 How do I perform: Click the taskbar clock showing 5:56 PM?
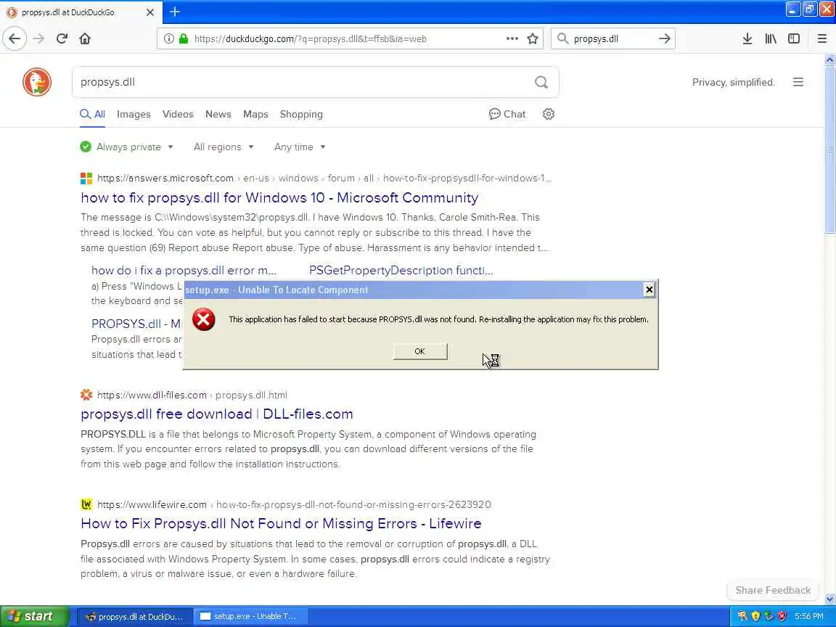point(809,616)
